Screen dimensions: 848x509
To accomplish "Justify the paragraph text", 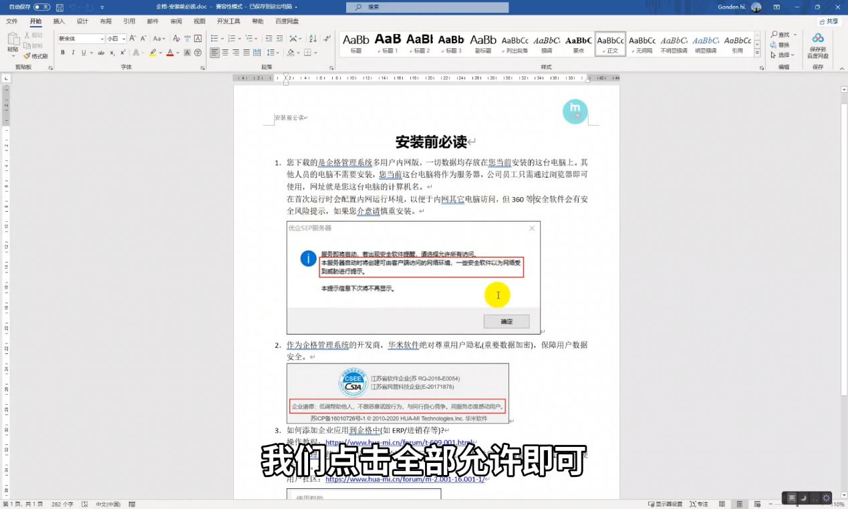I will point(247,52).
